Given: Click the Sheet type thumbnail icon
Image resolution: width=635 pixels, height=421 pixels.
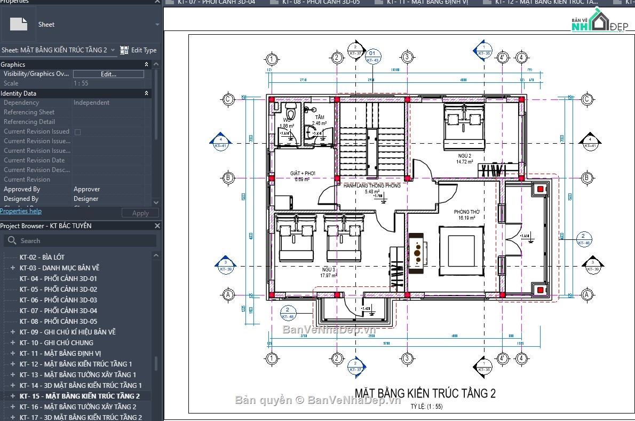Looking at the screenshot, I should [x=19, y=25].
